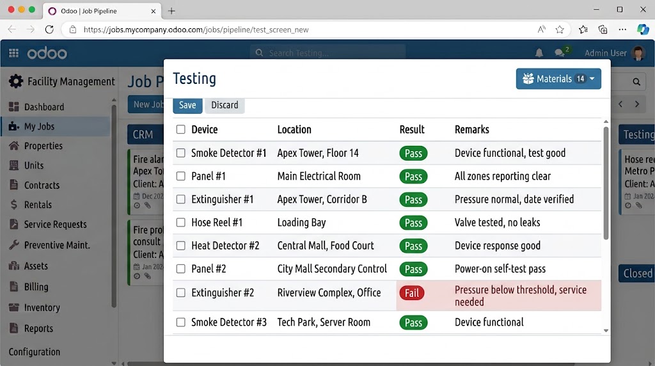
Task: Open the chat messages icon
Action: [x=559, y=52]
